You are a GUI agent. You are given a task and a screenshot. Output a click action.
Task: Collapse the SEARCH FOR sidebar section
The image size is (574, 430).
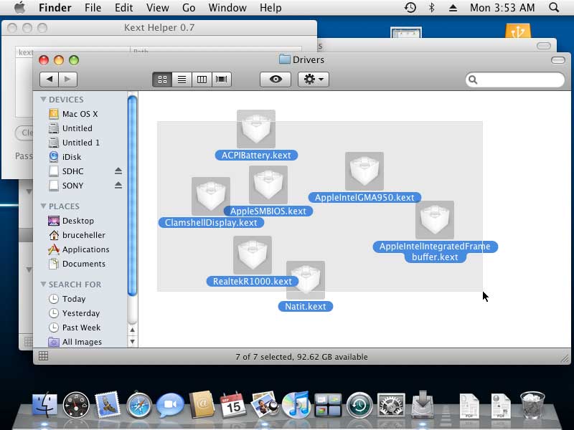click(43, 284)
